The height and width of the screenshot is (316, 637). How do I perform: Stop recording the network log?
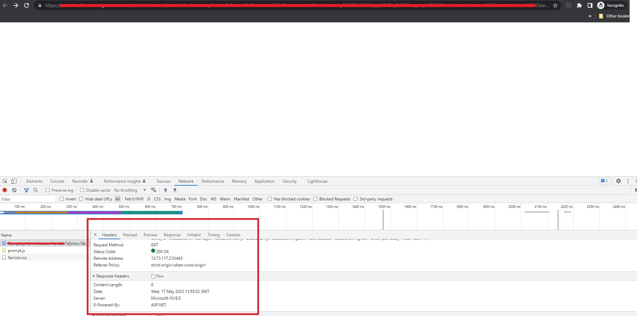pos(5,190)
